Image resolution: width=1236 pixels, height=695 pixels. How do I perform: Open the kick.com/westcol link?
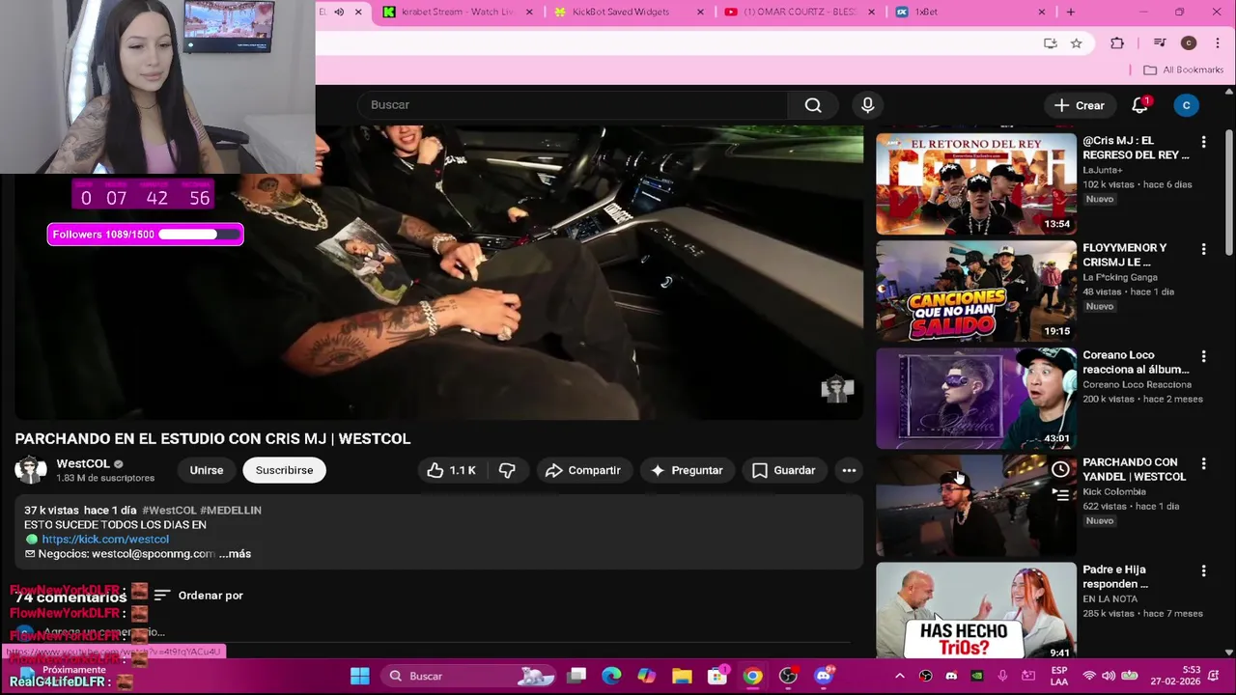point(105,540)
